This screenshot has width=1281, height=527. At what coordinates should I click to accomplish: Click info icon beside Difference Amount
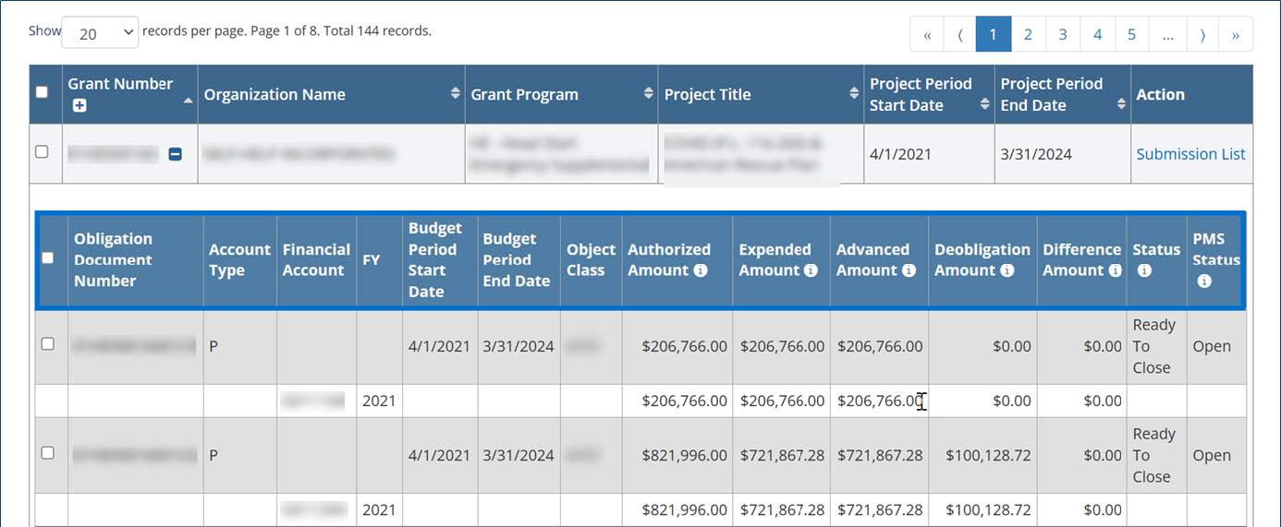pyautogui.click(x=1115, y=271)
